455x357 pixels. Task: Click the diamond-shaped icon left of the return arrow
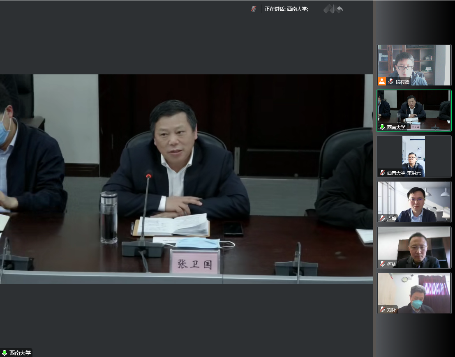pyautogui.click(x=328, y=9)
